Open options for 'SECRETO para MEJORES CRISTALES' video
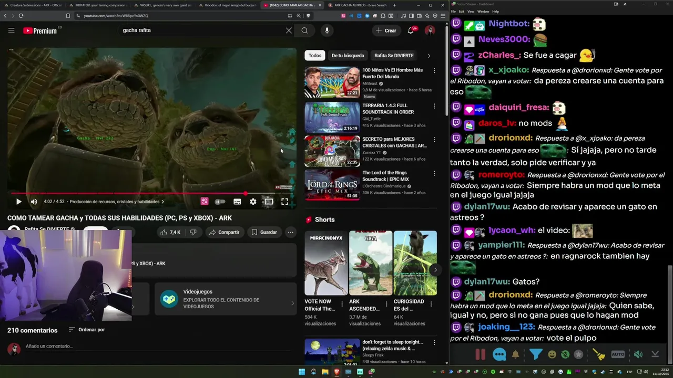Screen dimensions: 673x378 pyautogui.click(x=434, y=140)
